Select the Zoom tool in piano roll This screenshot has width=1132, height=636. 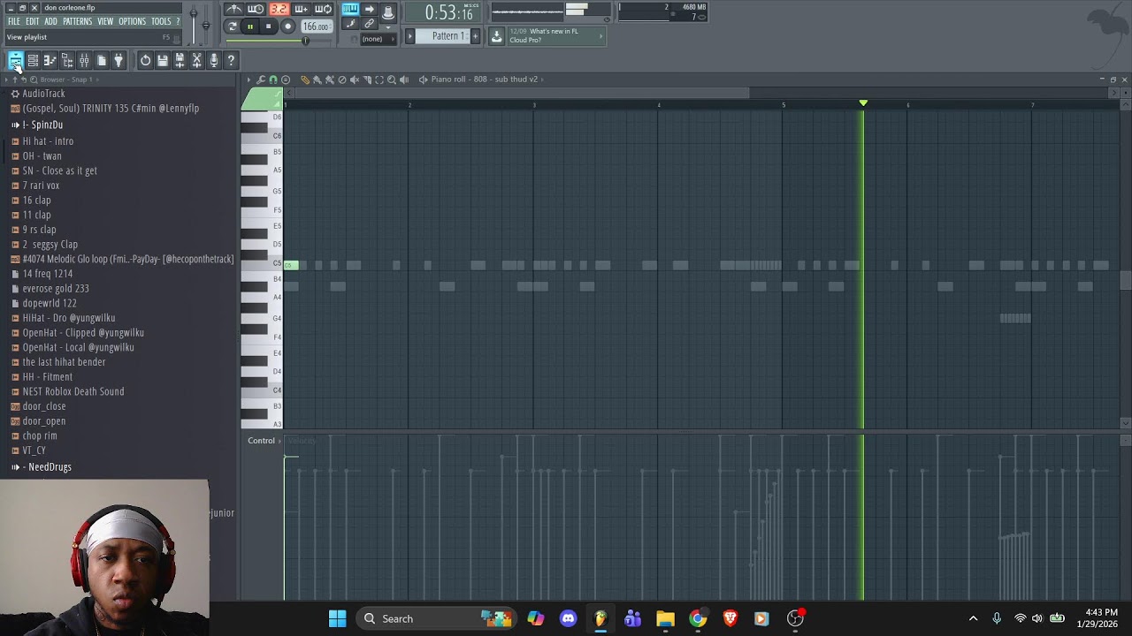[x=392, y=79]
